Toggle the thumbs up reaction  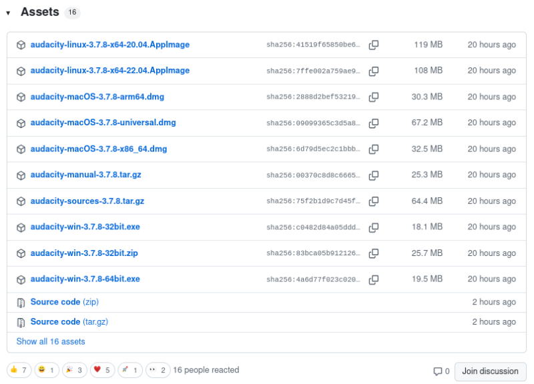(19, 370)
